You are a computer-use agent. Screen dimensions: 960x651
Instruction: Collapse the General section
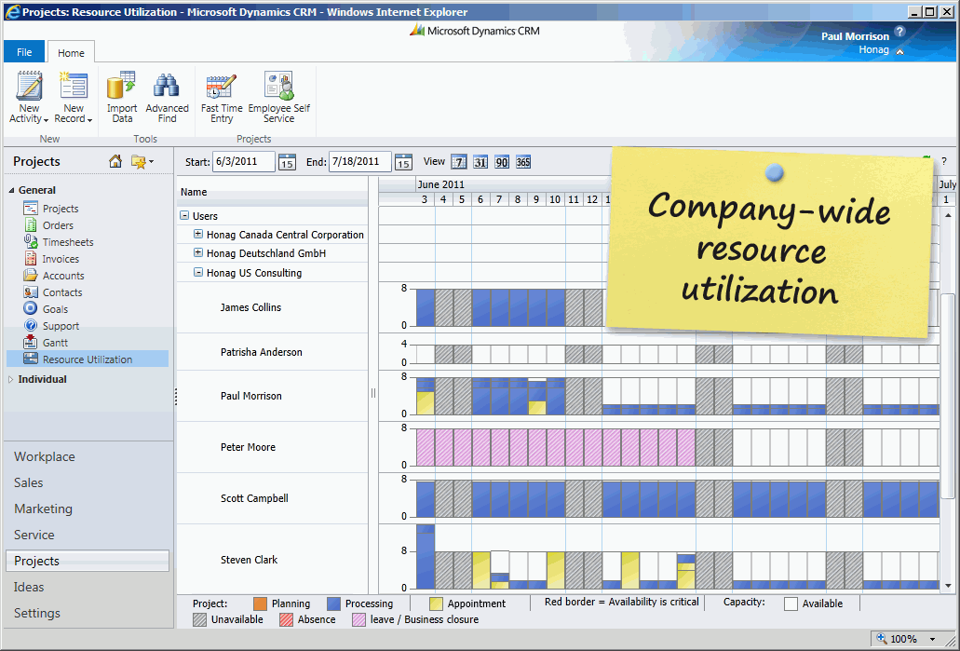[11, 191]
